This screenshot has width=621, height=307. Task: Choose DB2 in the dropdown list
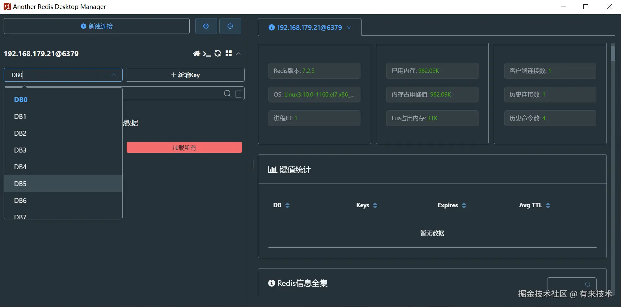point(63,133)
